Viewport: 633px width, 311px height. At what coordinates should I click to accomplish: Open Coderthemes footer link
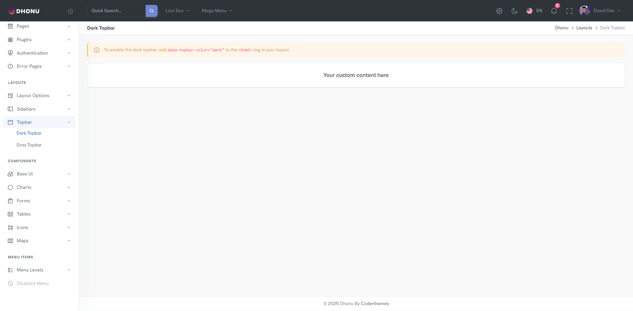tap(375, 303)
